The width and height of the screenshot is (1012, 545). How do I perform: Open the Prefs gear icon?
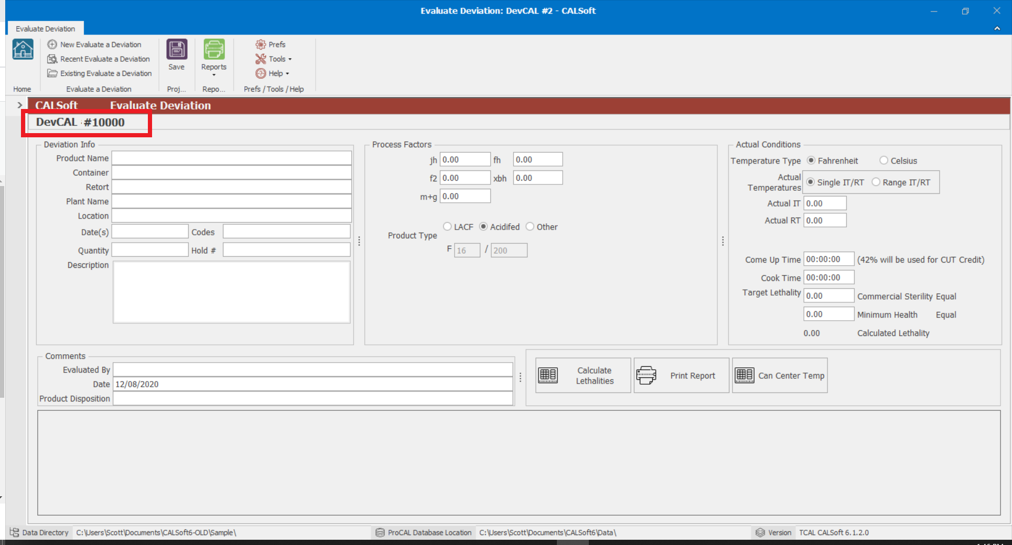coord(261,45)
